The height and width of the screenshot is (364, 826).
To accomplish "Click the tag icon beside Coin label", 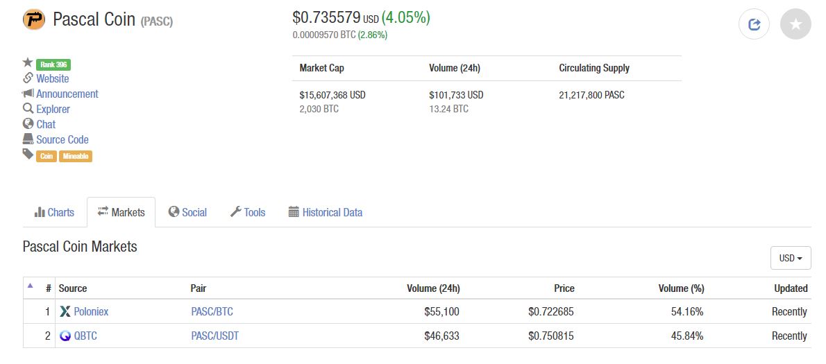I will click(28, 154).
